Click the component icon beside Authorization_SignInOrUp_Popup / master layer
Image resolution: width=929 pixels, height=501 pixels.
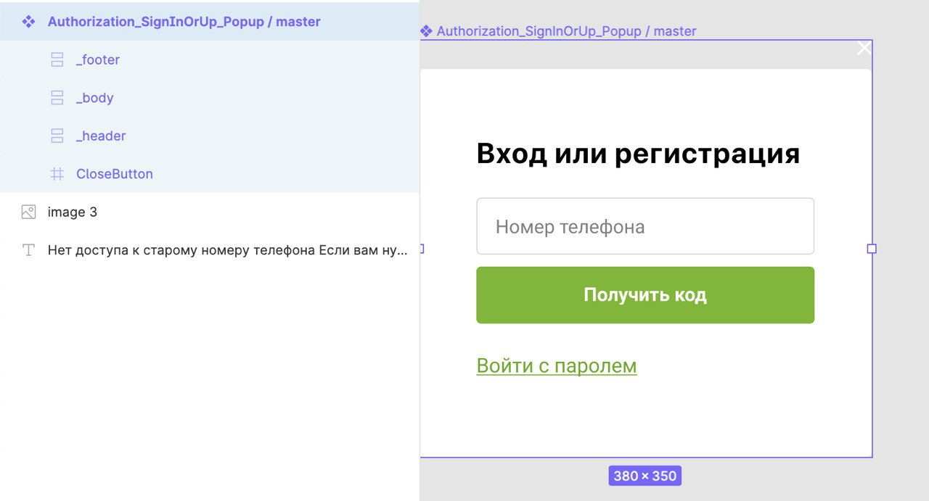pos(28,22)
